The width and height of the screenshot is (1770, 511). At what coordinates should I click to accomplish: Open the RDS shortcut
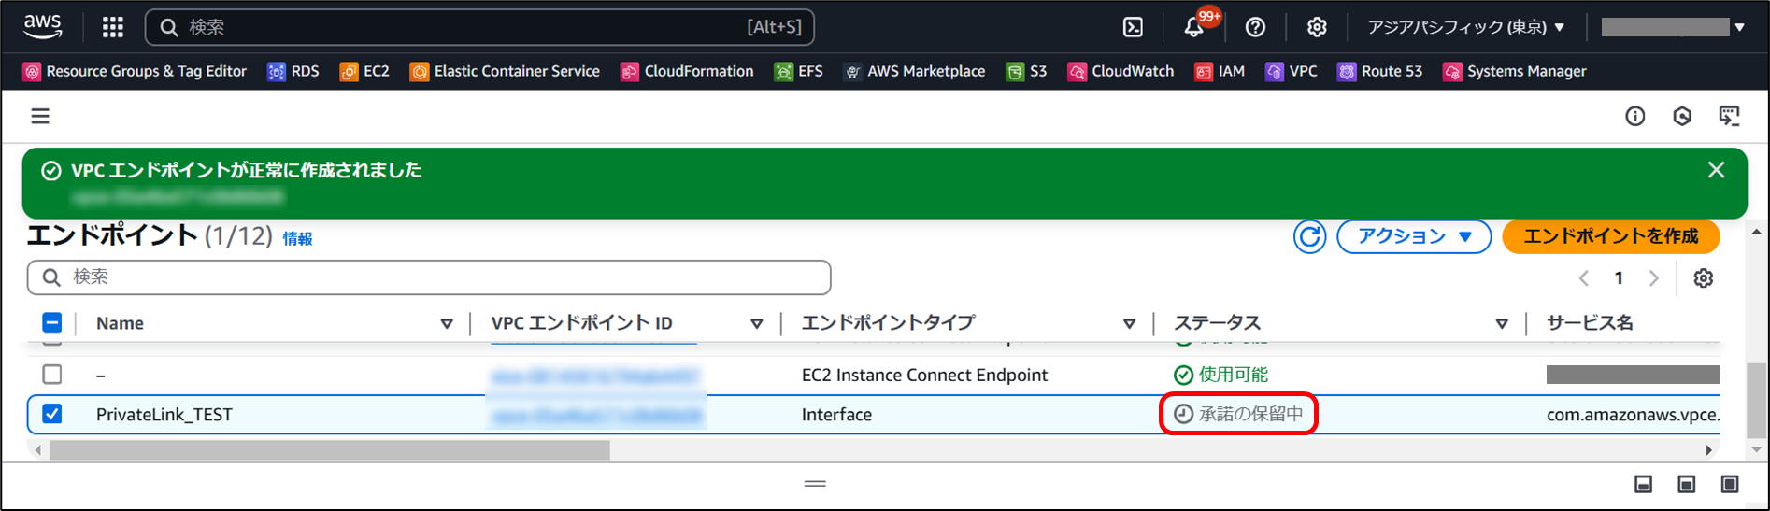pyautogui.click(x=293, y=71)
